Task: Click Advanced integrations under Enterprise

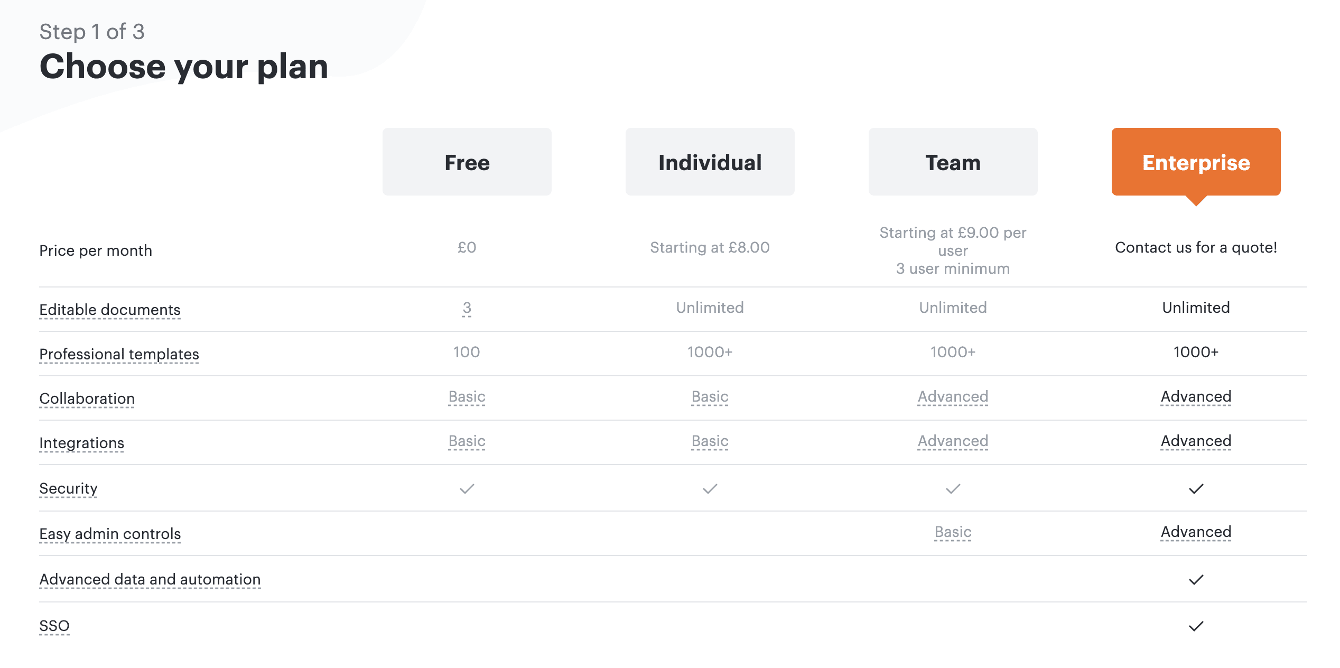Action: point(1196,441)
